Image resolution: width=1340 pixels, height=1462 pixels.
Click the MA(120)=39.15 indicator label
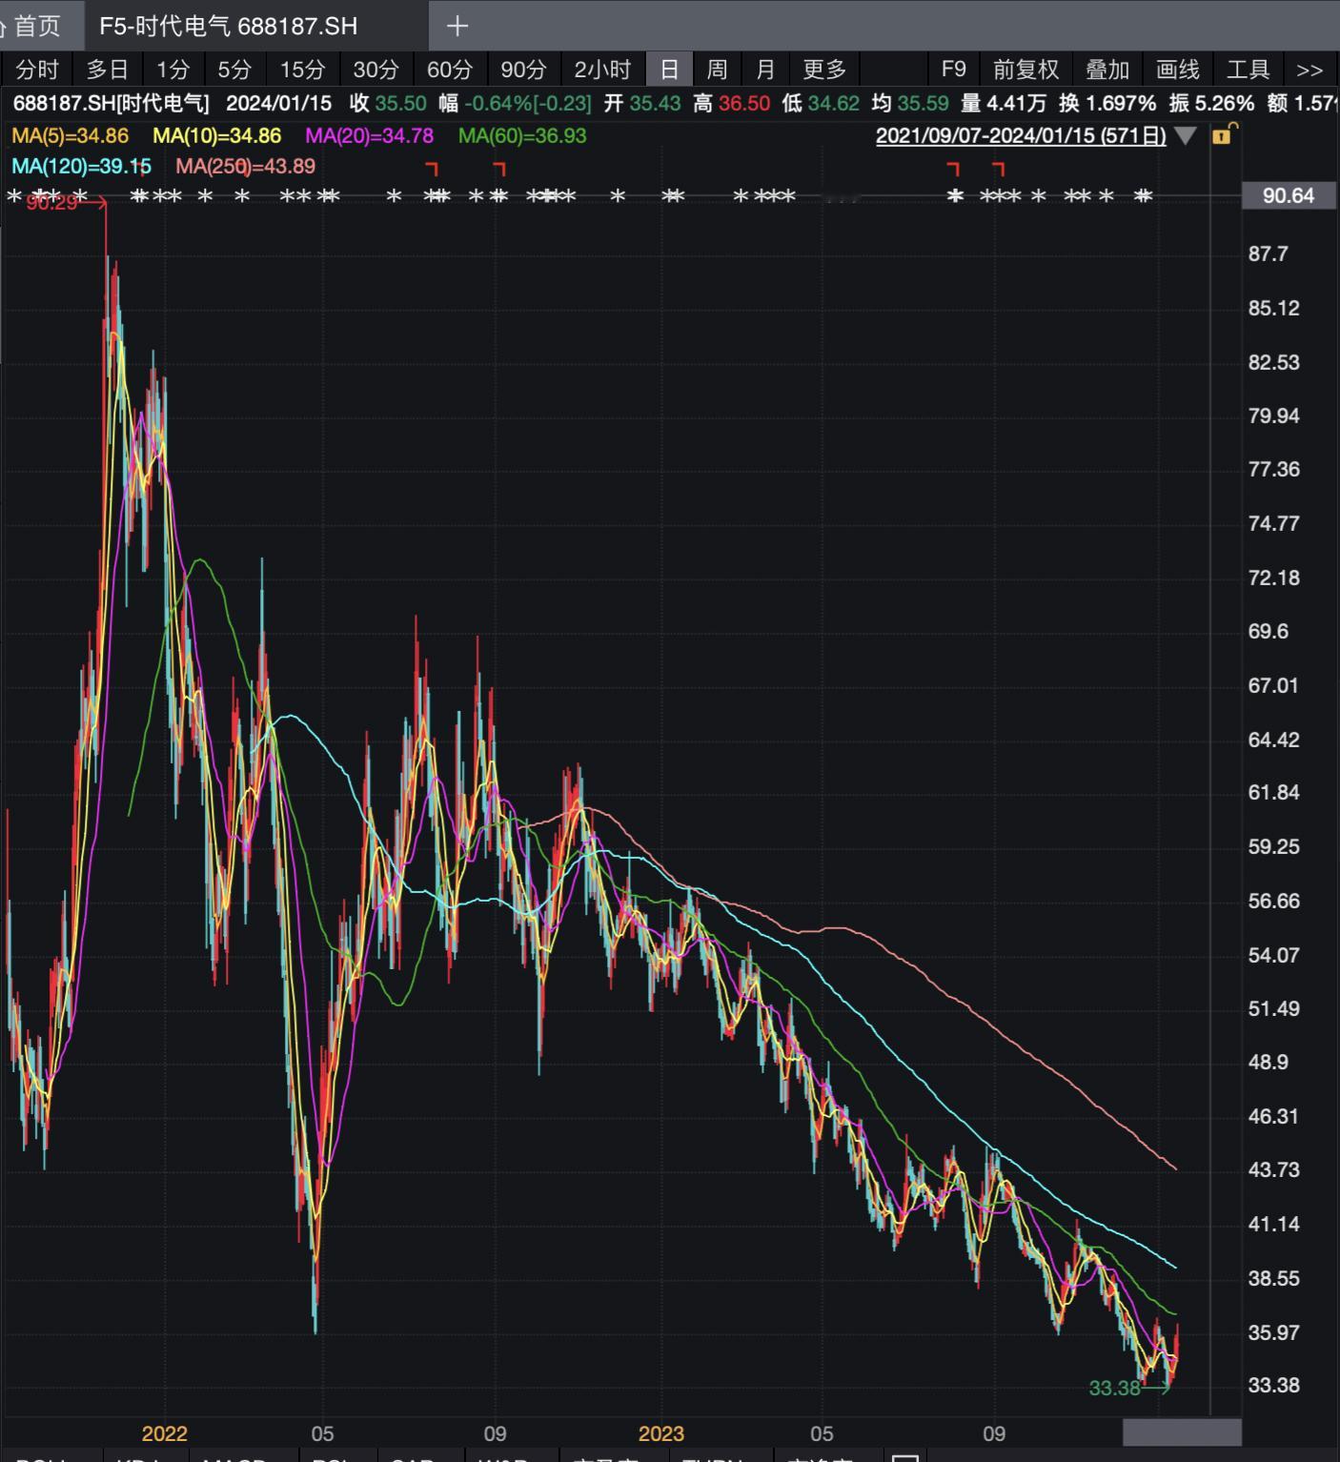[82, 166]
